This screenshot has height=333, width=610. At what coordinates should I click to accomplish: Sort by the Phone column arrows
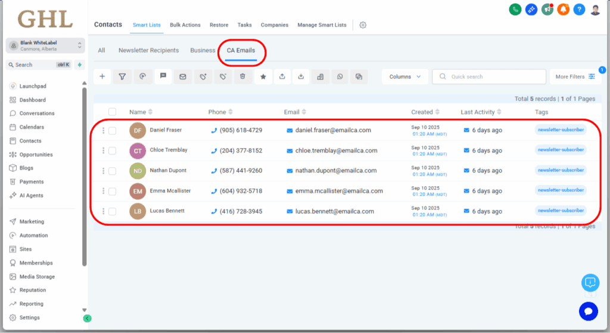231,112
